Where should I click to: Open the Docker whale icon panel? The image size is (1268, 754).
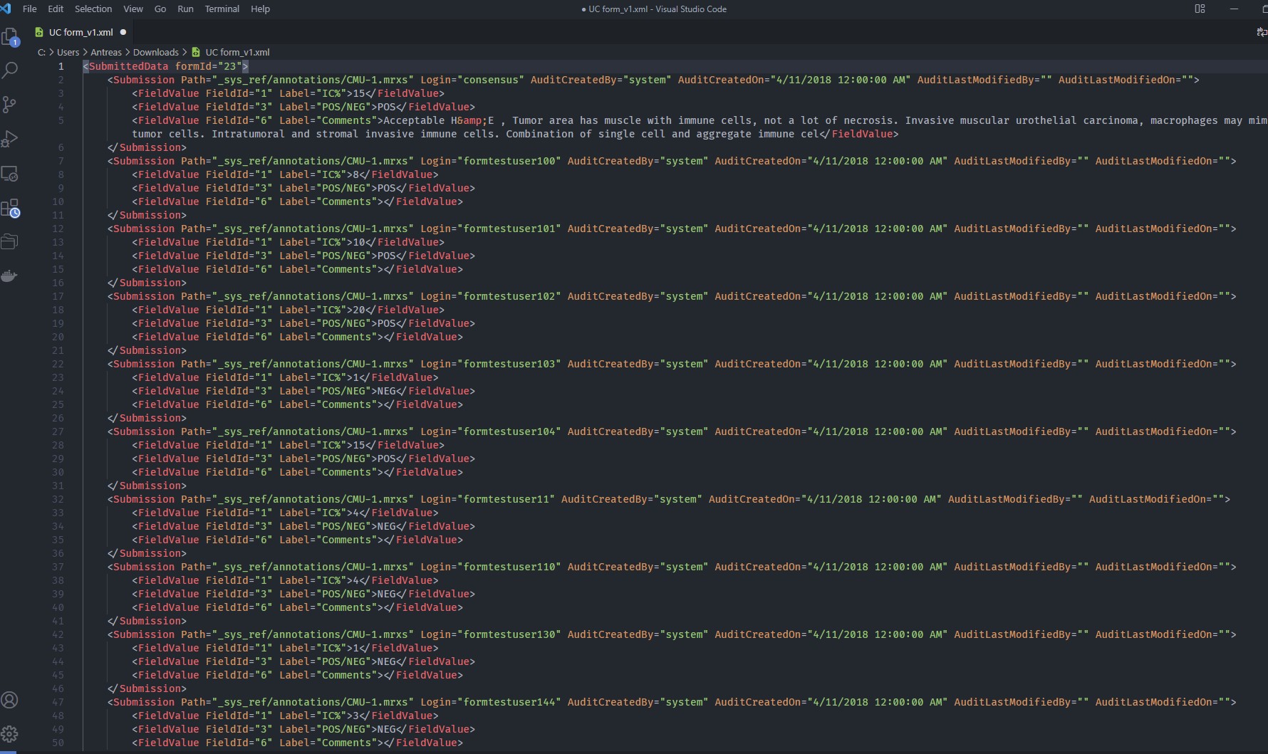click(10, 276)
